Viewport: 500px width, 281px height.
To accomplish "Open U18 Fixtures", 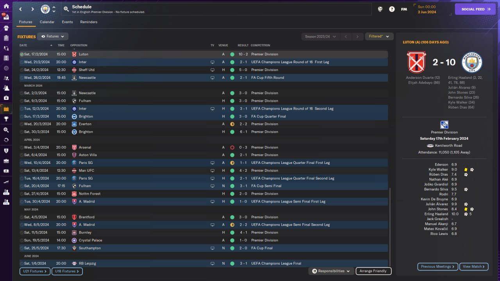I will [67, 271].
